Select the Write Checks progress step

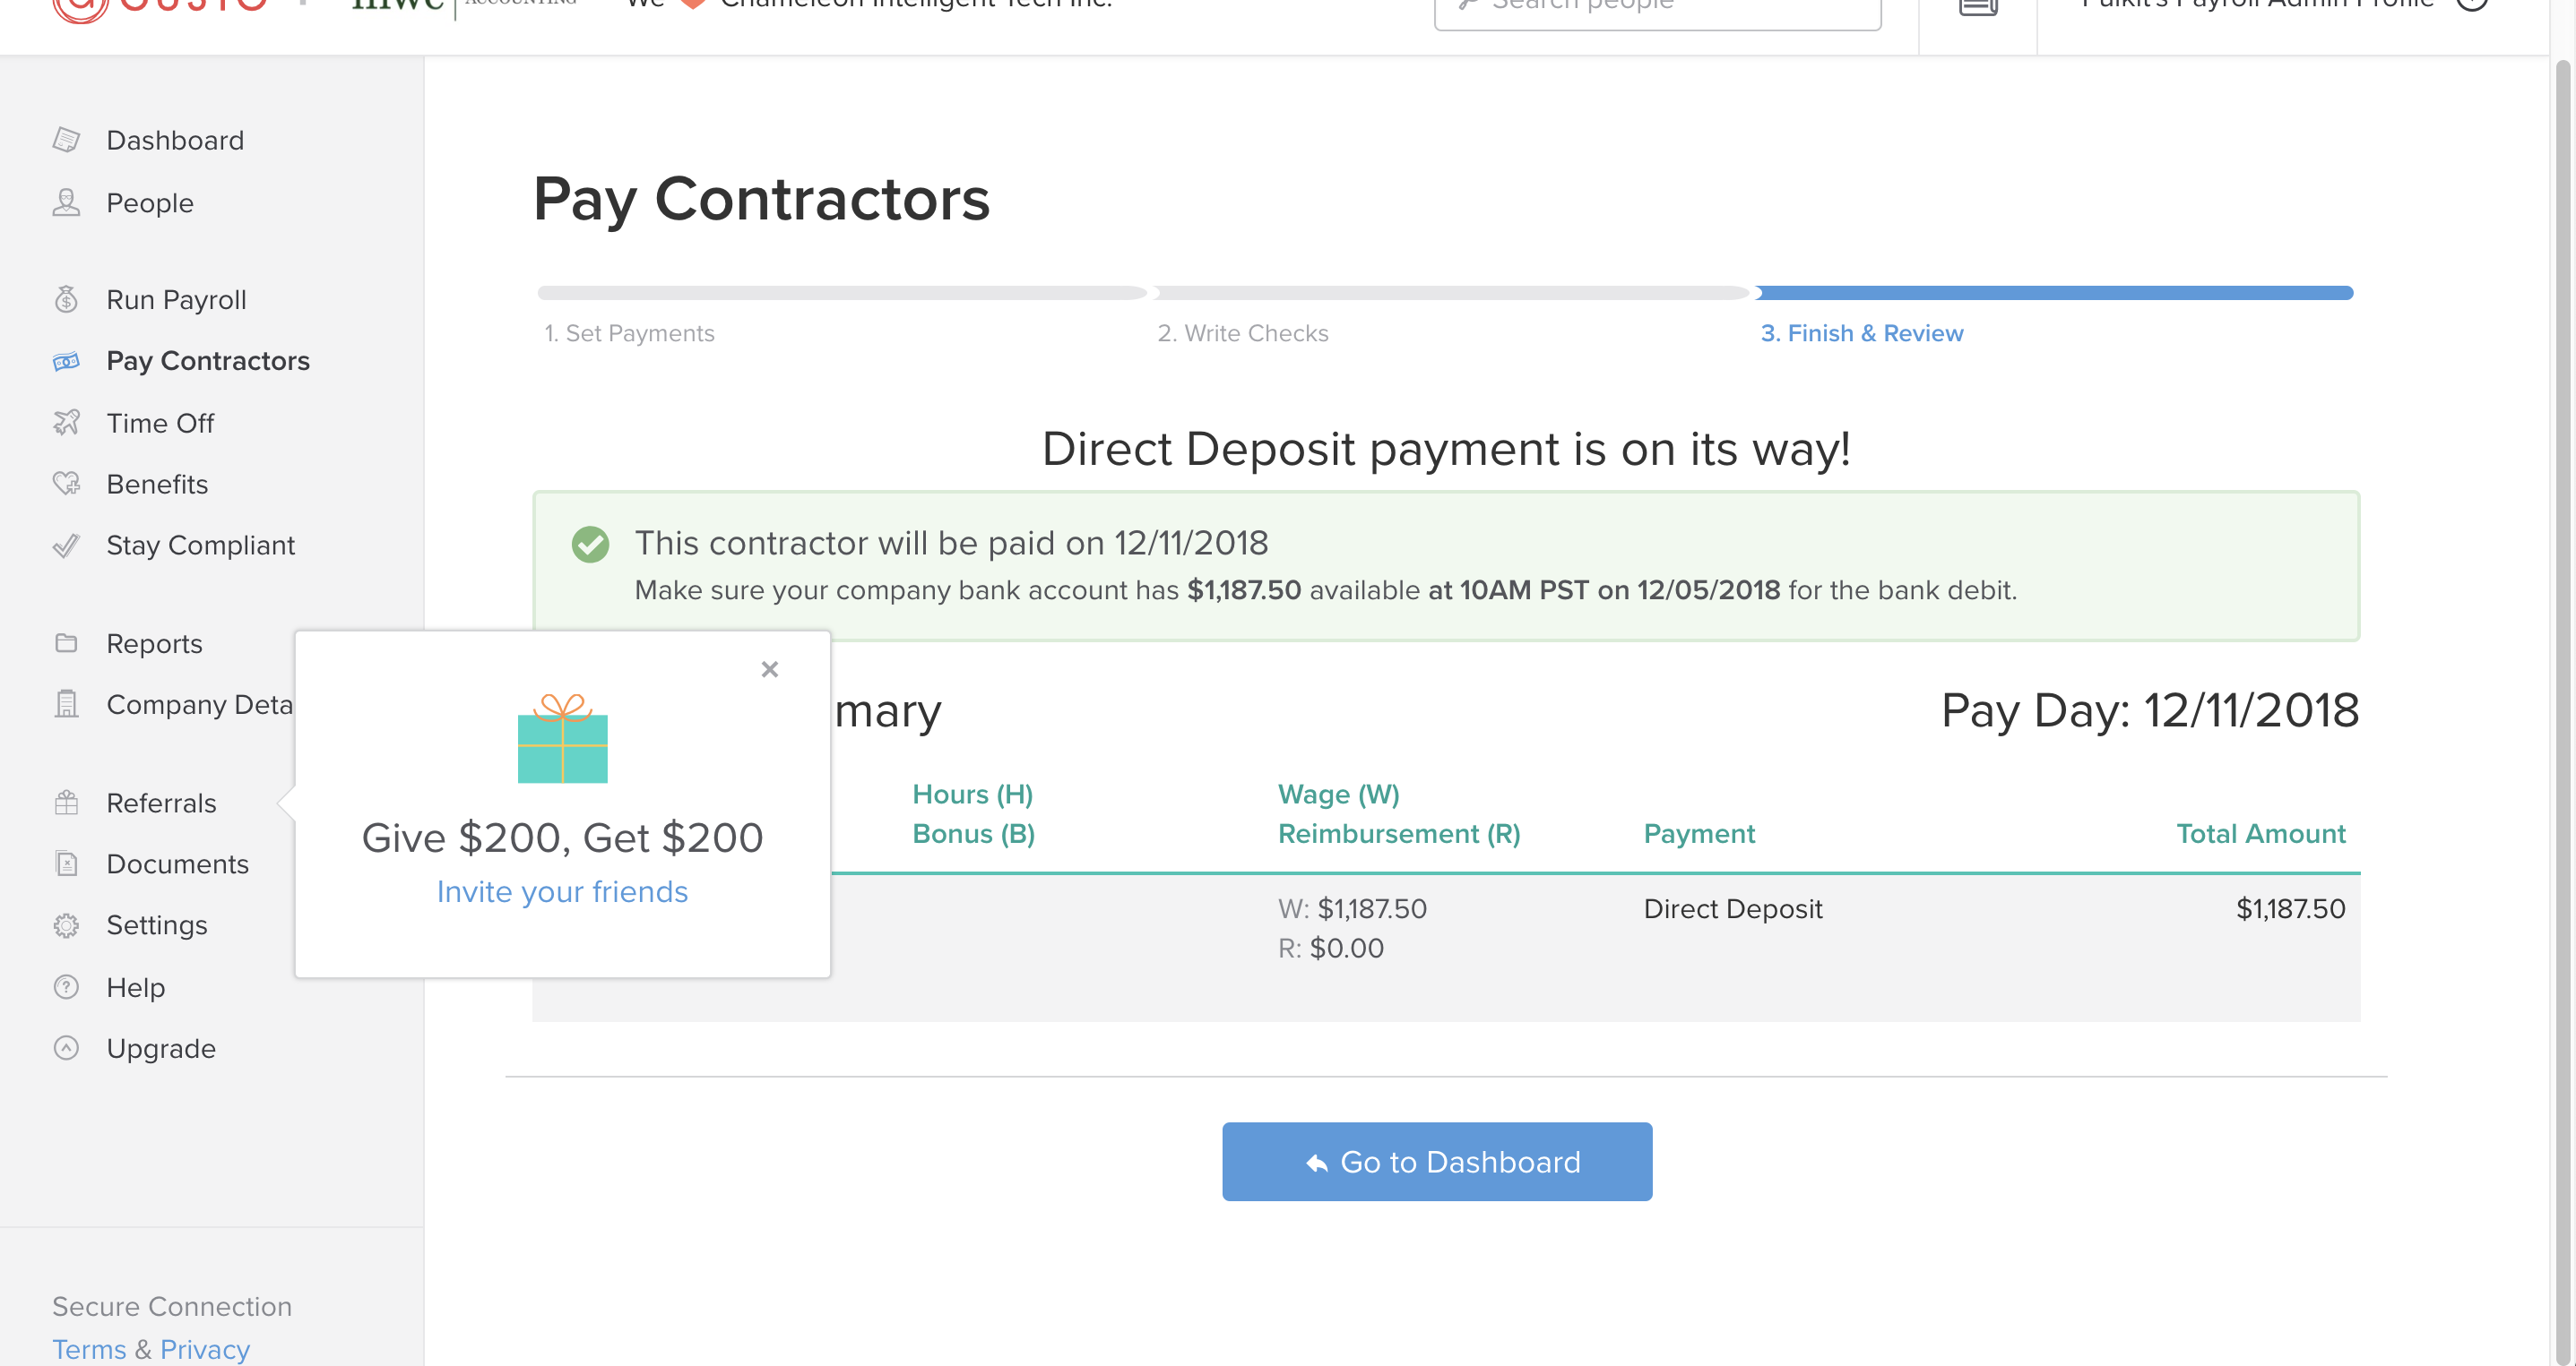[x=1243, y=332]
